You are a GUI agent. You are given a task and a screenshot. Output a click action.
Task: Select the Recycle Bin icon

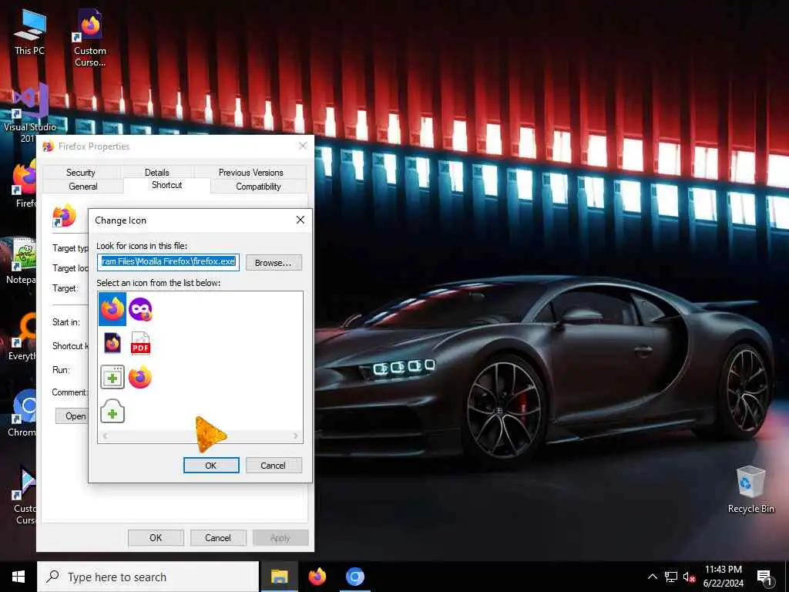click(x=750, y=489)
